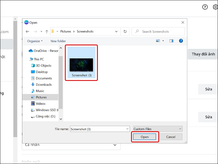The width and height of the screenshot is (218, 164).
Task: Click the Open button
Action: click(x=145, y=137)
